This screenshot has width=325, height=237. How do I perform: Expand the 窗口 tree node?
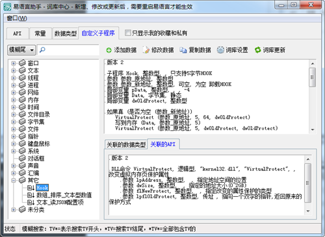(x=14, y=63)
